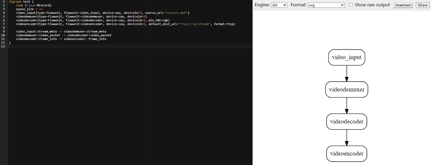This screenshot has height=165, width=431.
Task: Click the videodecoder:frame_info edge on line 11
Action: coord(61,39)
